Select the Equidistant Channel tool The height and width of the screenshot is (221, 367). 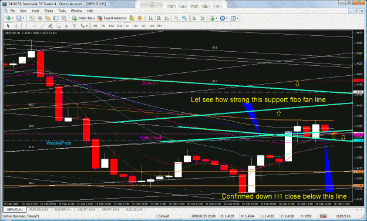coord(50,26)
